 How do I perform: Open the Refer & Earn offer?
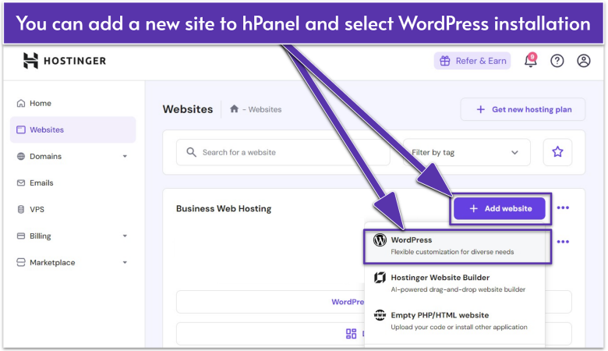472,61
